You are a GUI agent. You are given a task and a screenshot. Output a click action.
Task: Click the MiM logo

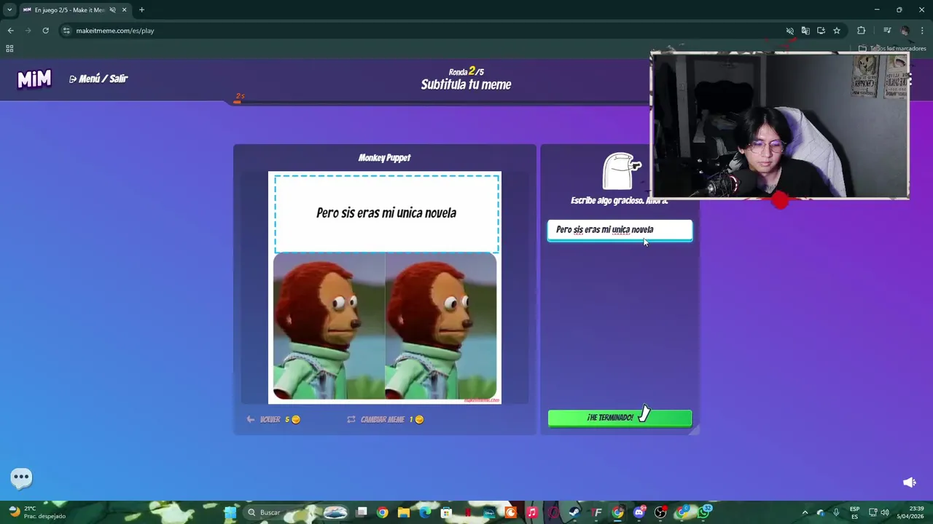[x=34, y=79]
